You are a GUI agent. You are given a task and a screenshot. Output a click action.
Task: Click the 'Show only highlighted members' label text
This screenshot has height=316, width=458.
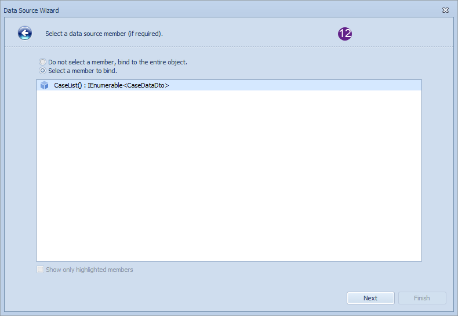click(x=89, y=270)
